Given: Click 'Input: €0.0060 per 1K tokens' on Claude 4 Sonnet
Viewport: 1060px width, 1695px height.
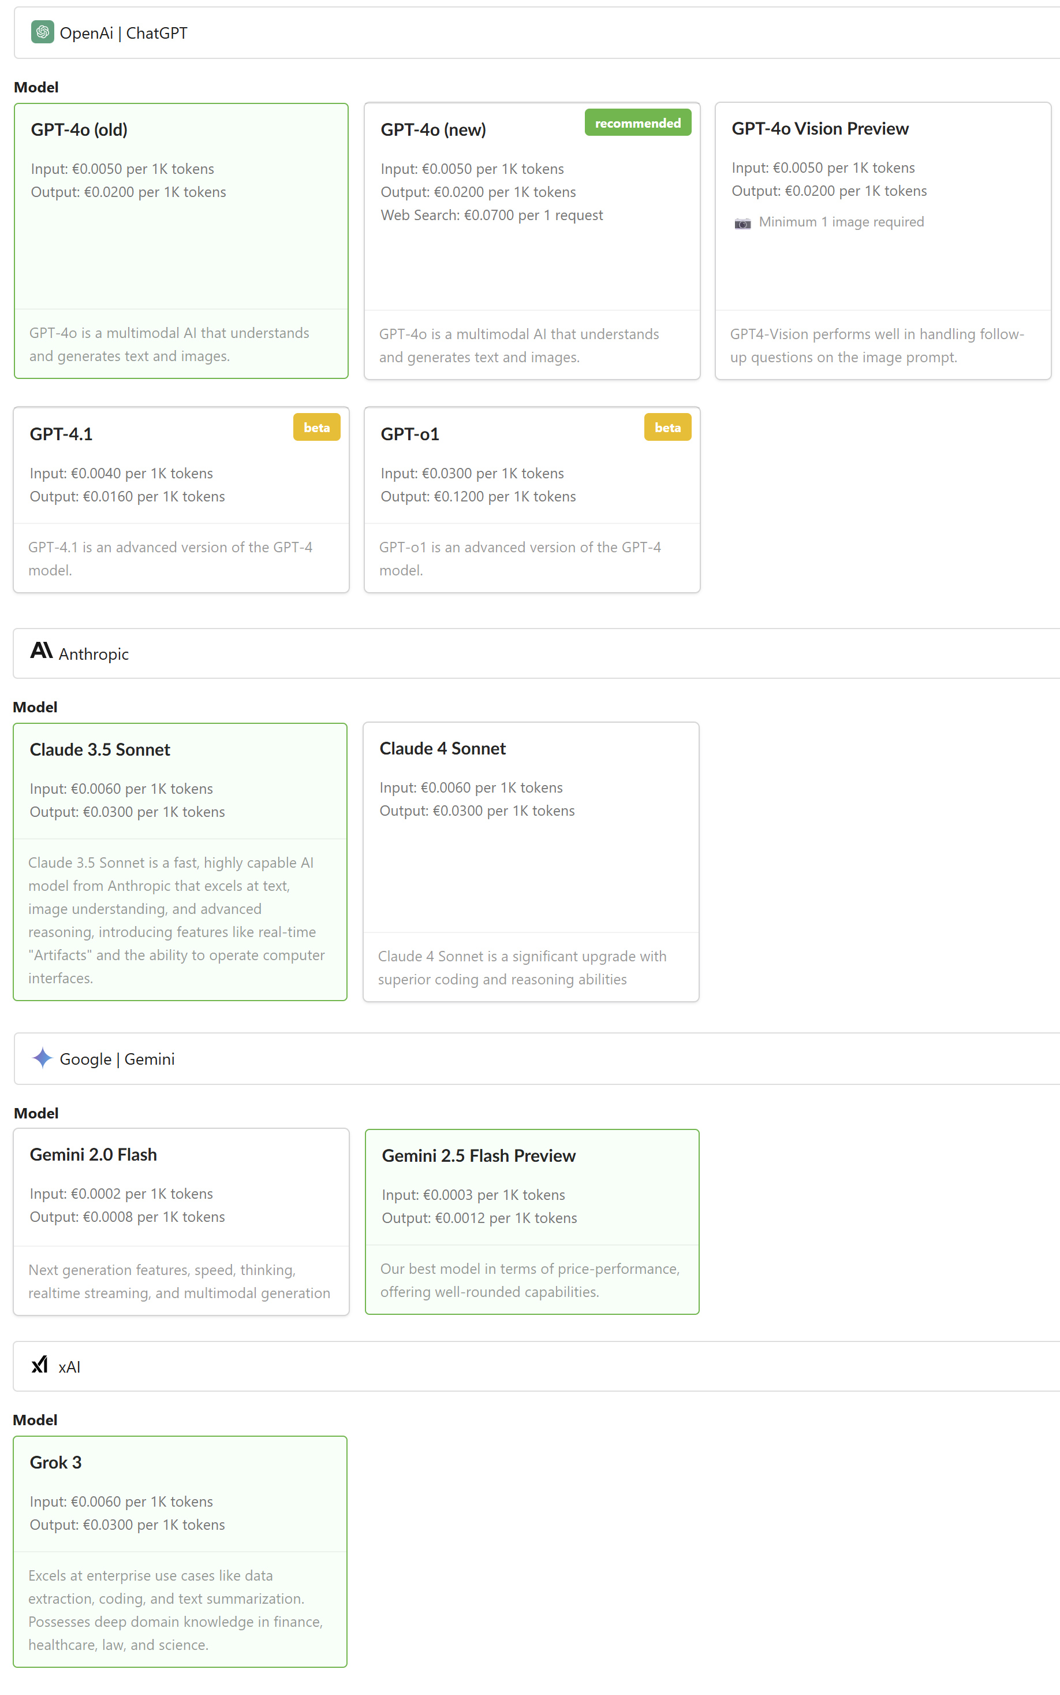Looking at the screenshot, I should tap(471, 787).
